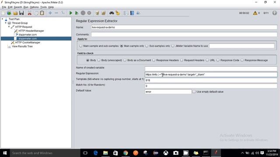Select Response Message field option
Image resolution: width=280 pixels, height=157 pixels.
(242, 60)
